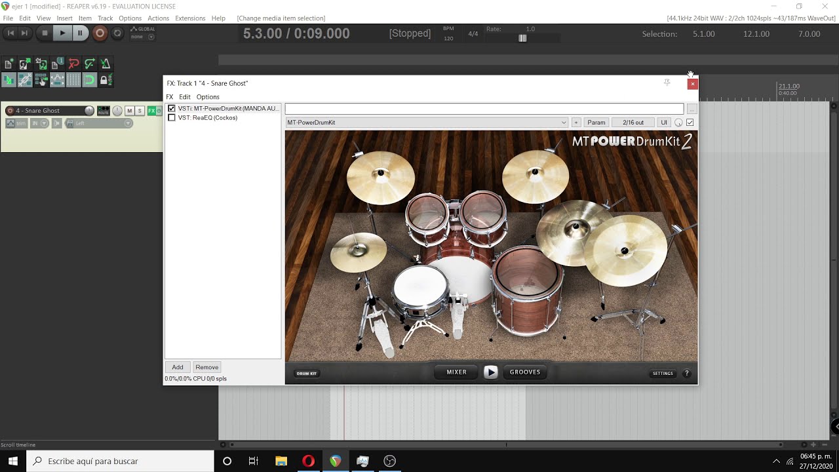Screen dimensions: 839x472
Task: Open the File menu
Action: (x=8, y=18)
